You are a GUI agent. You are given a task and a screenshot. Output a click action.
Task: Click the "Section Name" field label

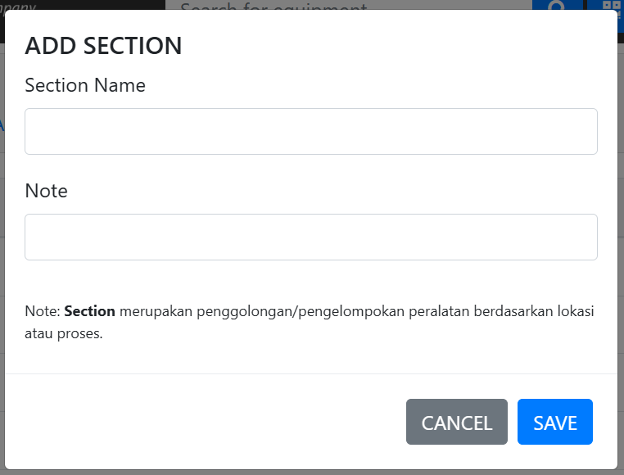tap(85, 85)
